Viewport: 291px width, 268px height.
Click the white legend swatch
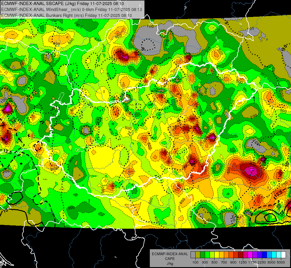283,255
